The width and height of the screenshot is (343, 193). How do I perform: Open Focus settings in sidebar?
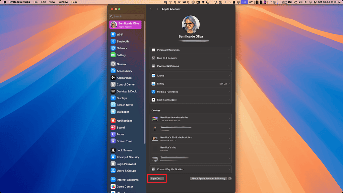click(120, 134)
